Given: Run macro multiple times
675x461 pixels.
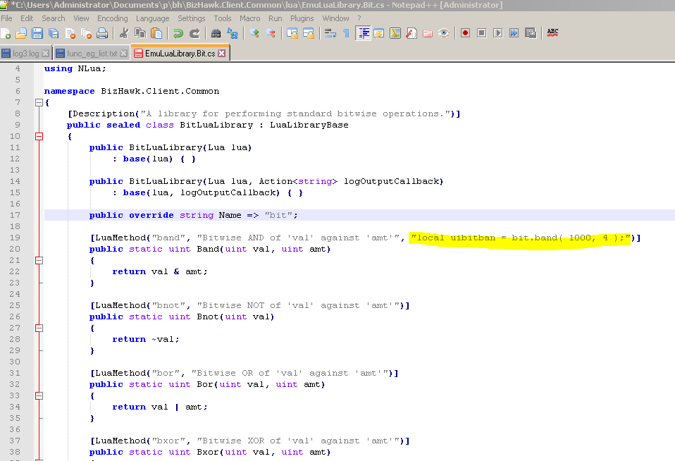Looking at the screenshot, I should tap(513, 32).
